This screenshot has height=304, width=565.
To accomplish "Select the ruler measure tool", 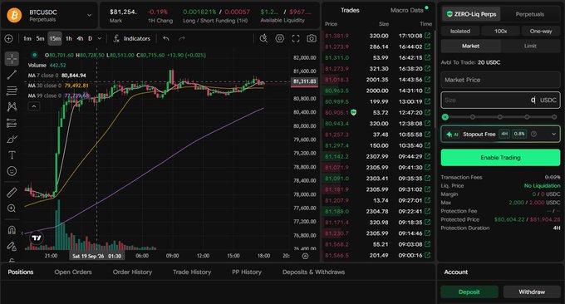I will [x=12, y=193].
